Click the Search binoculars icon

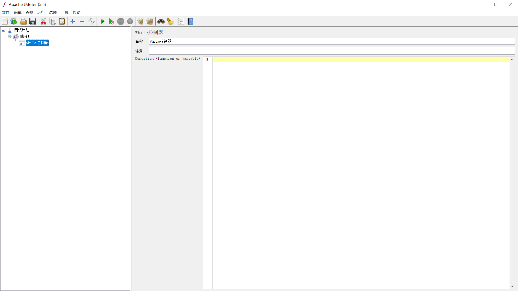(161, 21)
